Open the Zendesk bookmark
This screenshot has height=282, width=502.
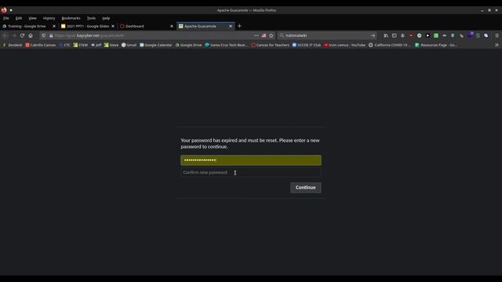click(x=13, y=45)
